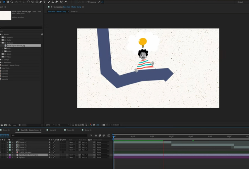Click the preview time 0:00:01:04
Image resolution: width=249 pixels, height=169 pixels.
[x=115, y=125]
